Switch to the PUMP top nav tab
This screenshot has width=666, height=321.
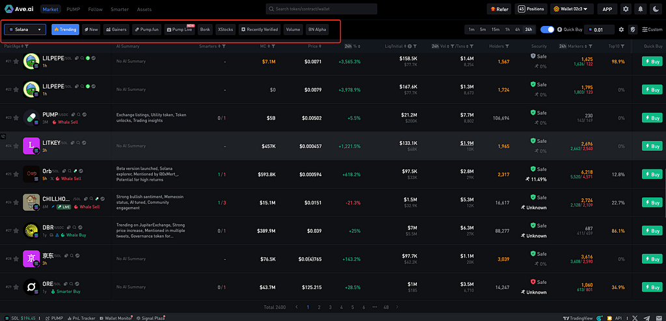(73, 9)
